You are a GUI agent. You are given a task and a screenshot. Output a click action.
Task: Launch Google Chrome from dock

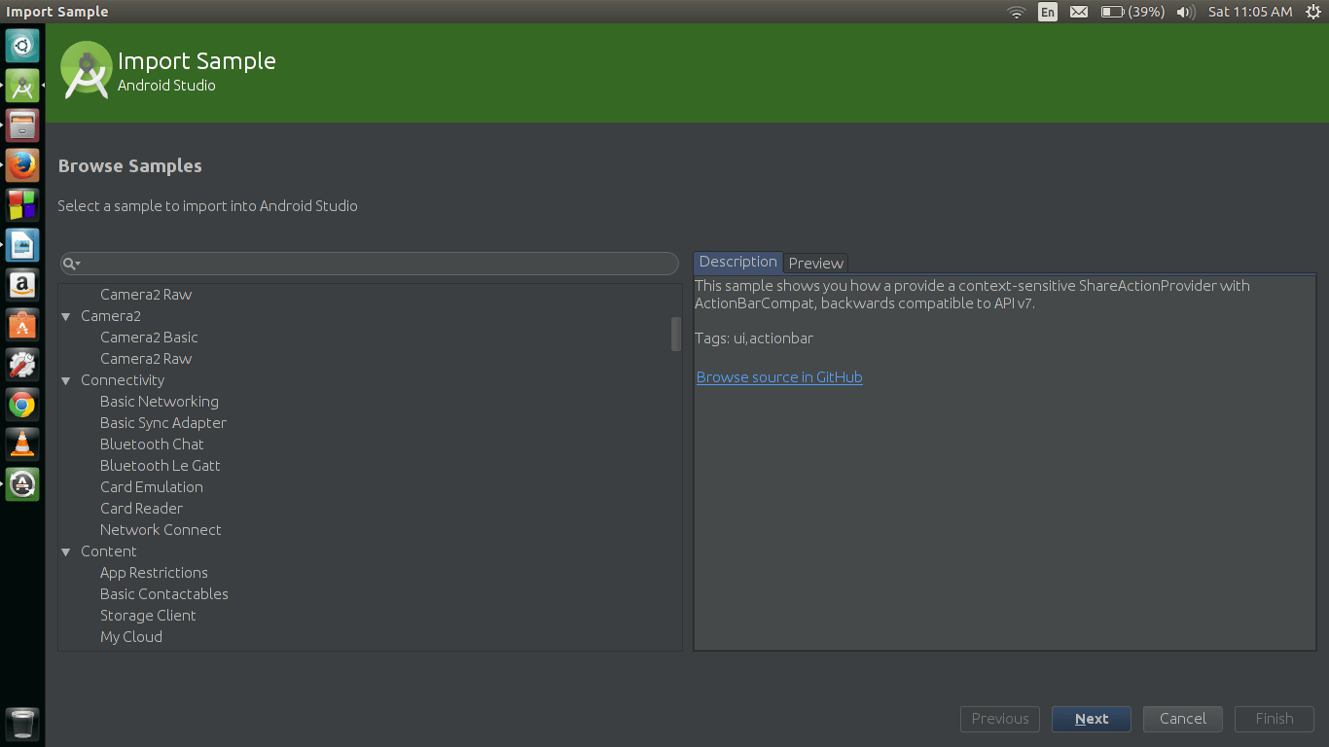[x=22, y=405]
